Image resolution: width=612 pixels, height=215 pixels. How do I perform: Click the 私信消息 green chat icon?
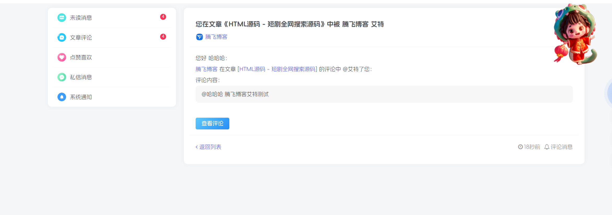click(x=62, y=77)
